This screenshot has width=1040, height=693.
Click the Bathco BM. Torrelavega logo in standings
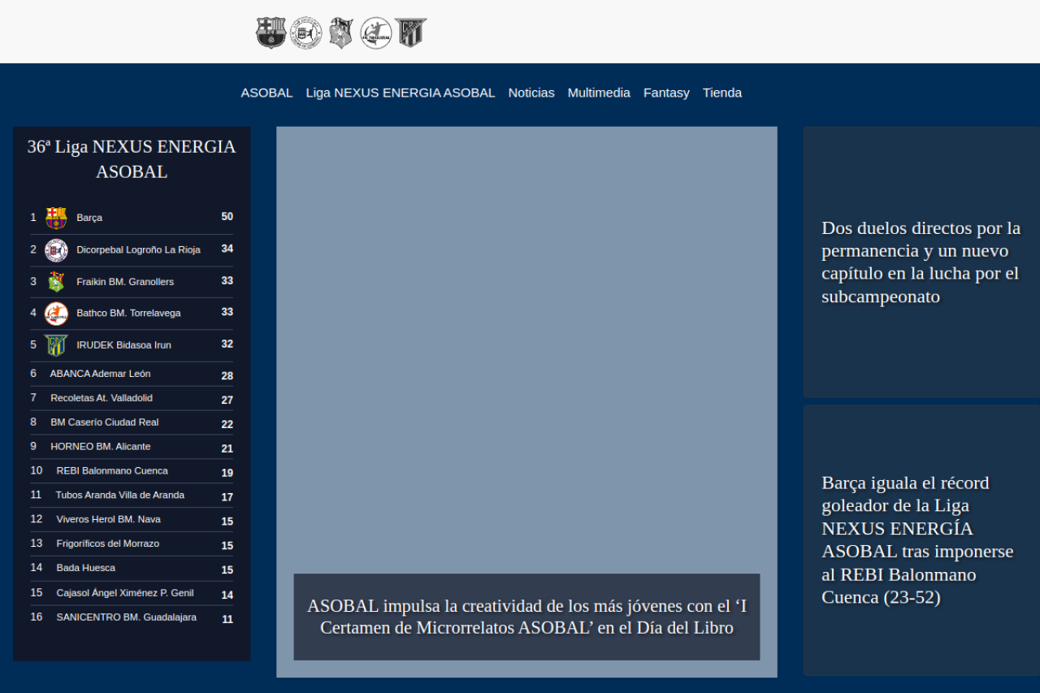pos(56,314)
